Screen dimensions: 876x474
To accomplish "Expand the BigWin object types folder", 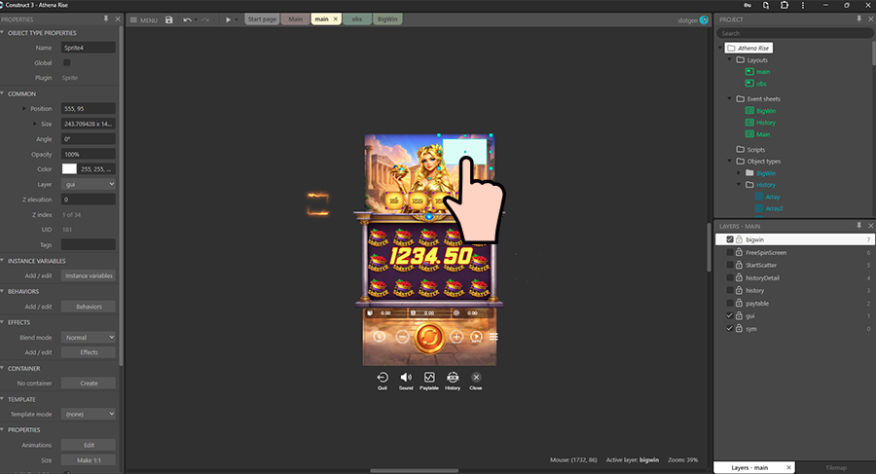I will coord(739,172).
